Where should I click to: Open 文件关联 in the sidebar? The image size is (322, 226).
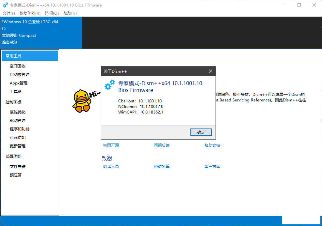click(18, 167)
